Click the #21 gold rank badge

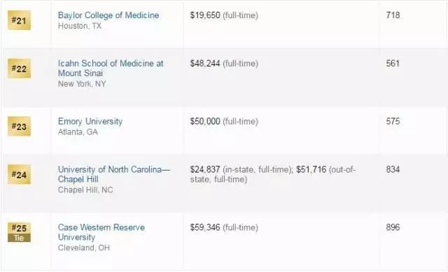pyautogui.click(x=19, y=20)
